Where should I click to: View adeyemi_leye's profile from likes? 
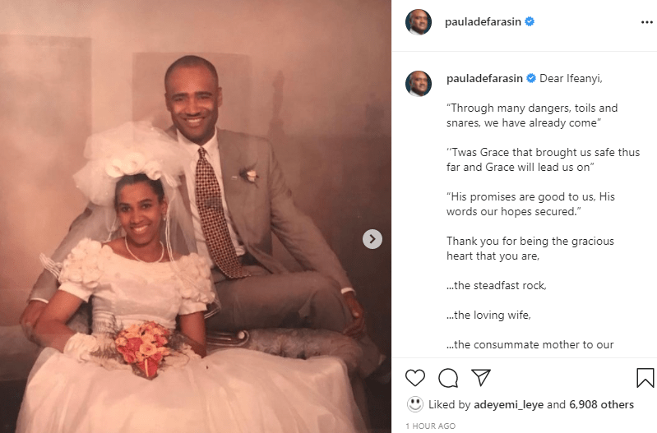pos(508,404)
